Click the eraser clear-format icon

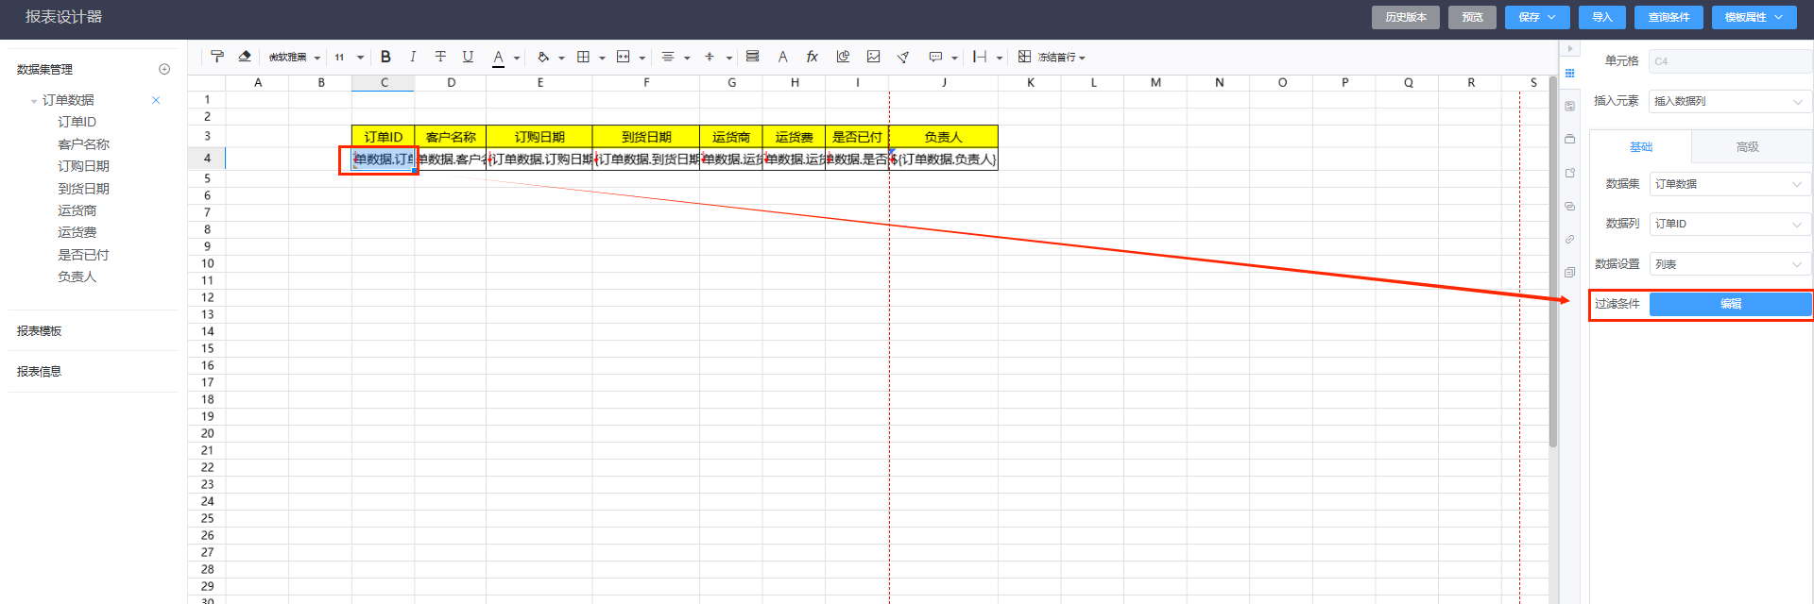(x=245, y=57)
